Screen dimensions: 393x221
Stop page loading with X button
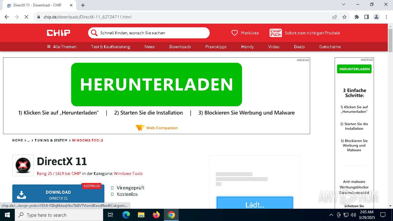tap(26, 17)
